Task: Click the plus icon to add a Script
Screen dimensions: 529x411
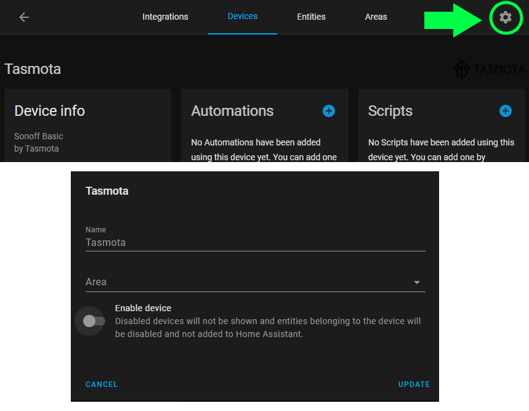Action: 505,111
